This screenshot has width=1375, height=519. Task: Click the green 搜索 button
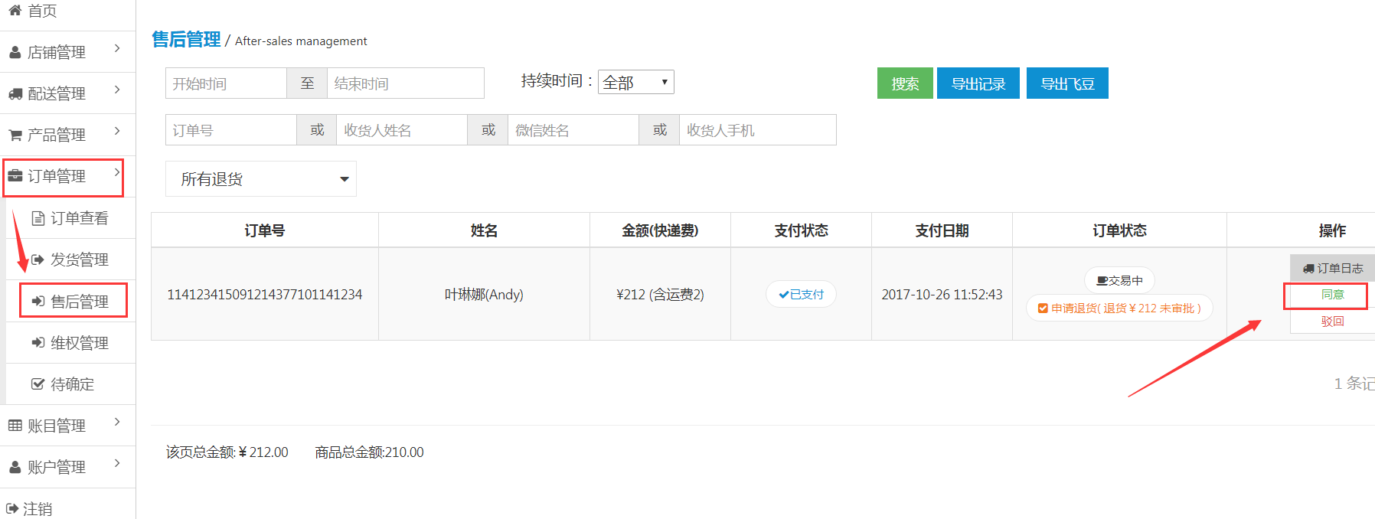tap(905, 83)
